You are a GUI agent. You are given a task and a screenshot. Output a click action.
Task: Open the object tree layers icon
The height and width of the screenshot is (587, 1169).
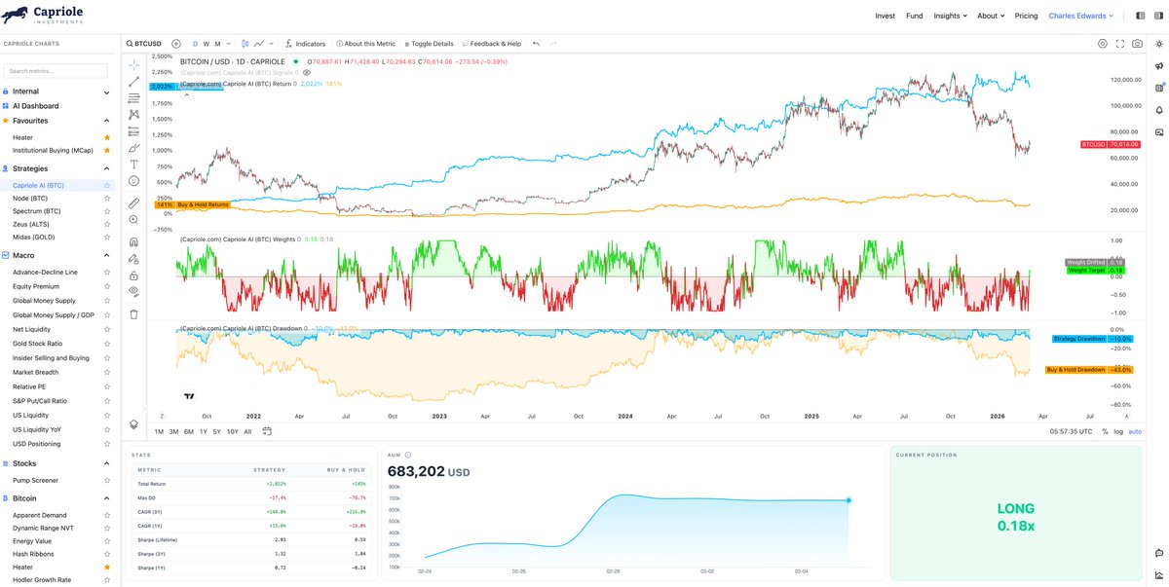(133, 424)
